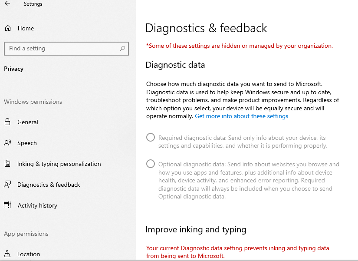
Task: Open Location app permissions
Action: coord(29,254)
